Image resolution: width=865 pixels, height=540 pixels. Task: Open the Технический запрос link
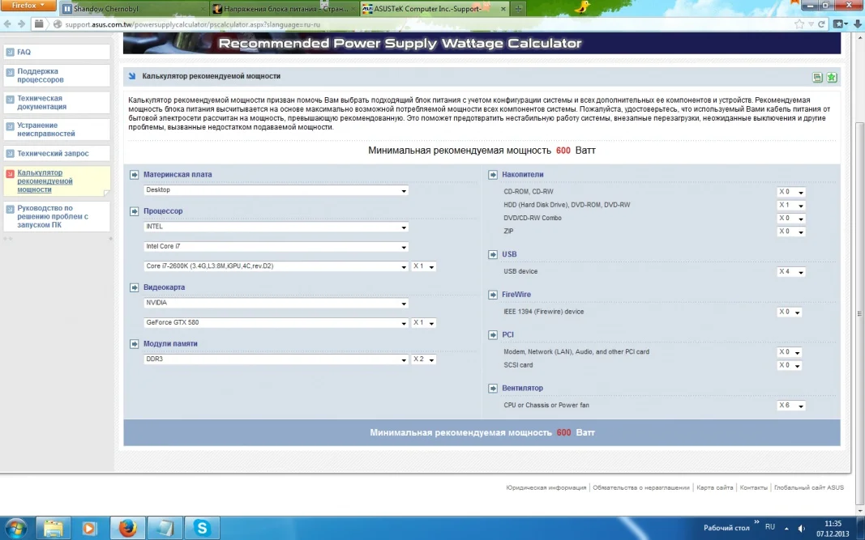click(x=53, y=154)
